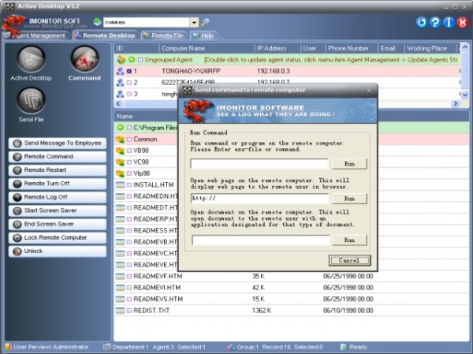The height and width of the screenshot is (354, 473).
Task: Click the user icon of agent 2 row
Action: pyautogui.click(x=120, y=82)
